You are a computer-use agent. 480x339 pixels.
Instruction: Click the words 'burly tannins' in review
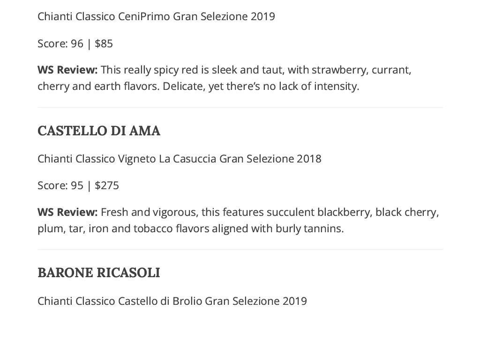click(310, 228)
